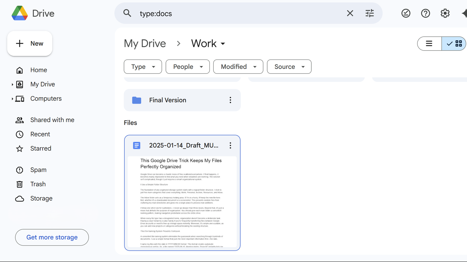Open the Final Version folder options menu

point(230,100)
